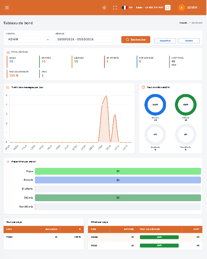The width and height of the screenshot is (207, 259).
Task: Click the Délivrés value 10 in totals
Action: point(76,61)
